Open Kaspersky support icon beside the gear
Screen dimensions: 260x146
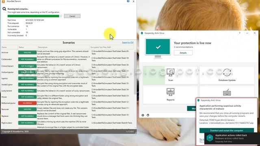[148, 115]
